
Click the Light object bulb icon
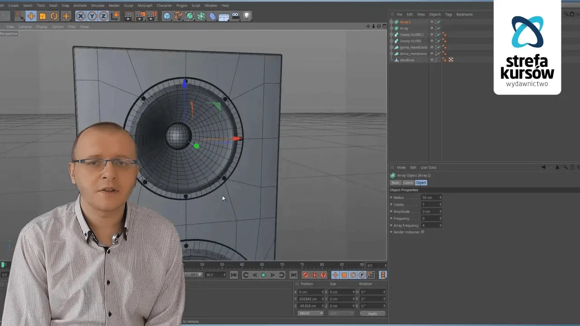246,16
